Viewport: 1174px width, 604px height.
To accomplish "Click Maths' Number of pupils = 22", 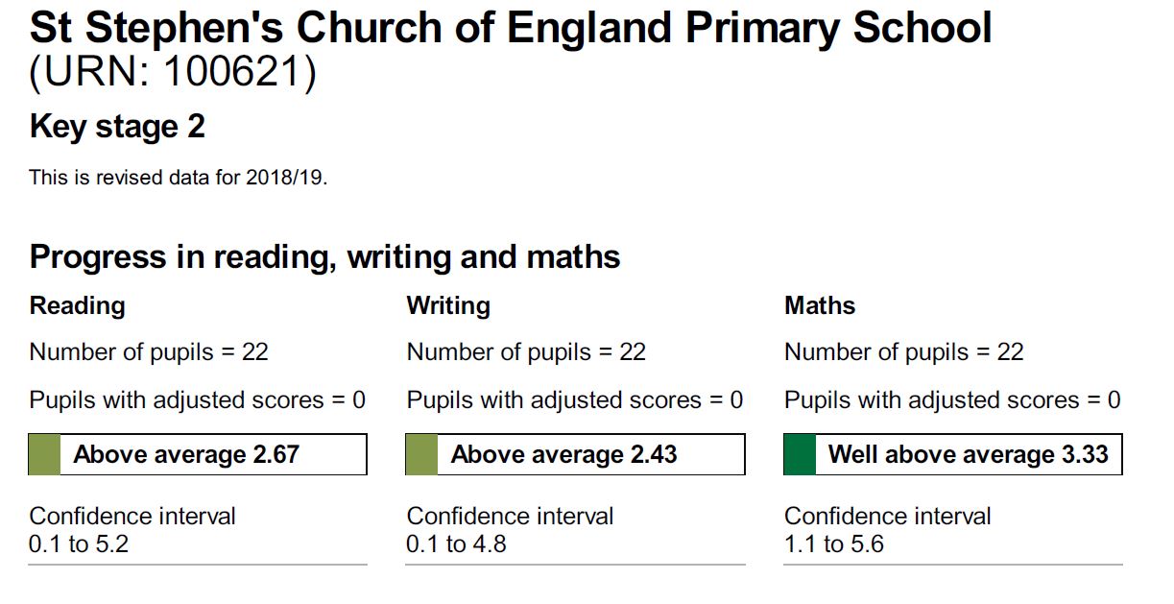I will pos(904,352).
